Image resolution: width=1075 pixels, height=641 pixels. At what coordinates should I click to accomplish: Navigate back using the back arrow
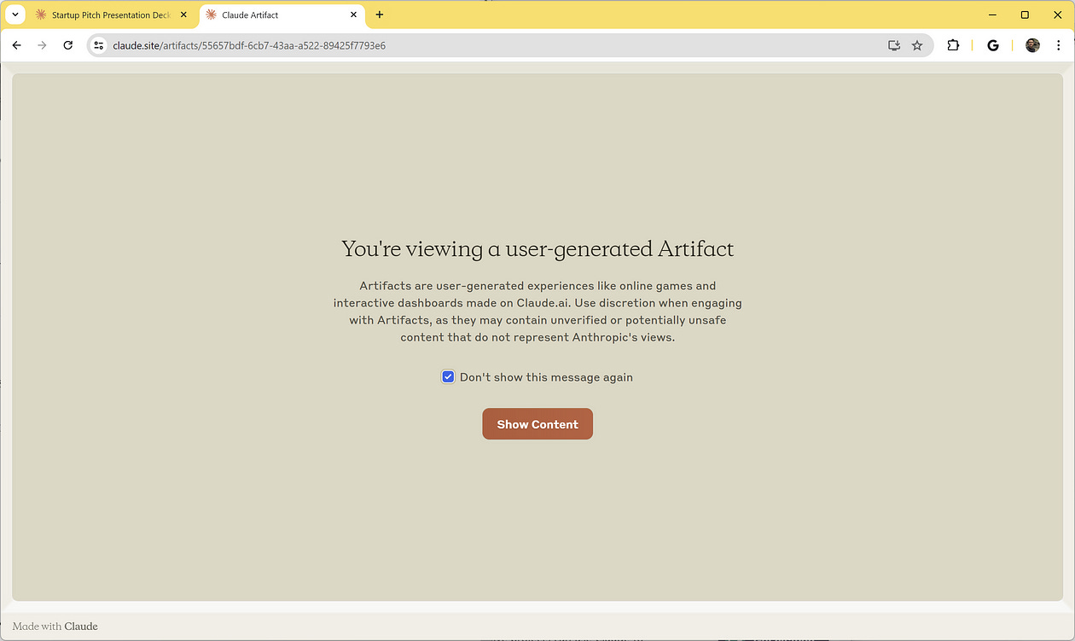click(17, 45)
